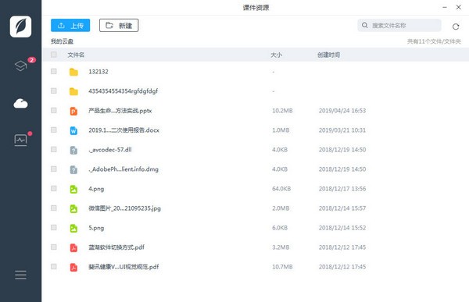This screenshot has height=302, width=469.
Task: Select file name 4.png
Action: (x=96, y=189)
